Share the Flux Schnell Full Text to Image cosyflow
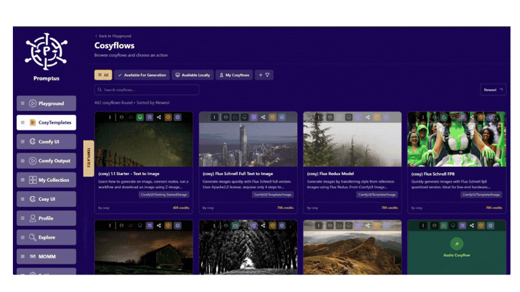Screen dimensions: 520x292 click(x=263, y=117)
